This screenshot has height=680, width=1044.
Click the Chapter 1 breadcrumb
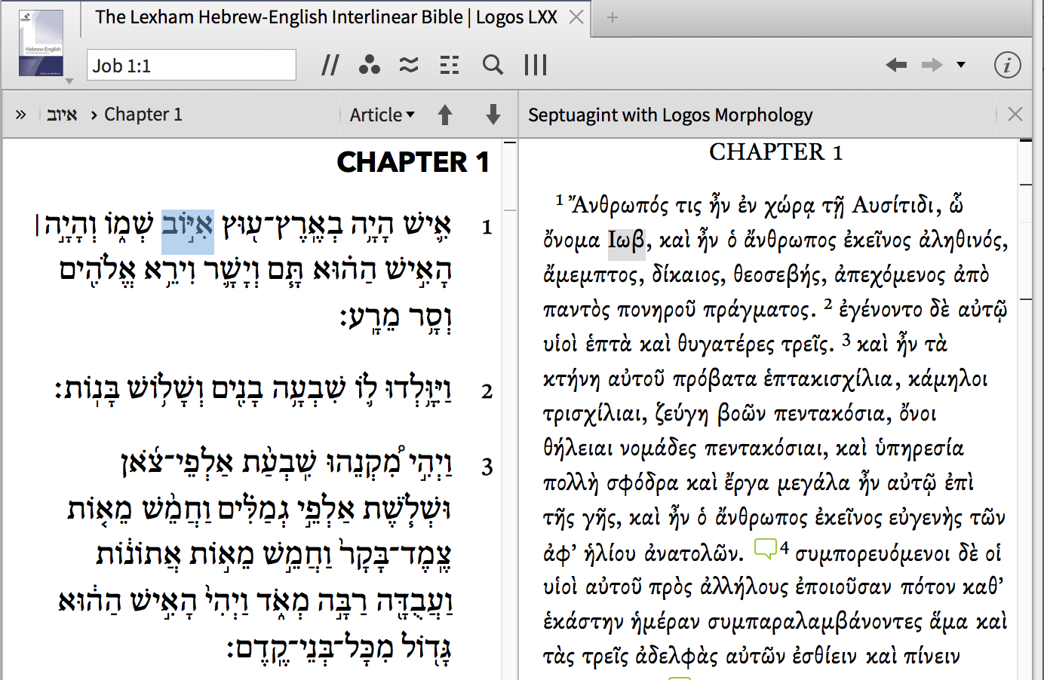143,115
